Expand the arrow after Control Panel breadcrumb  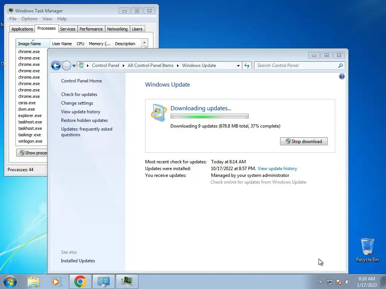[124, 65]
